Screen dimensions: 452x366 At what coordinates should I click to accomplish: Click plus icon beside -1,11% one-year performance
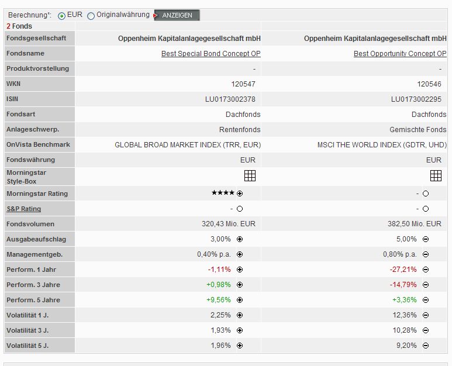(240, 270)
